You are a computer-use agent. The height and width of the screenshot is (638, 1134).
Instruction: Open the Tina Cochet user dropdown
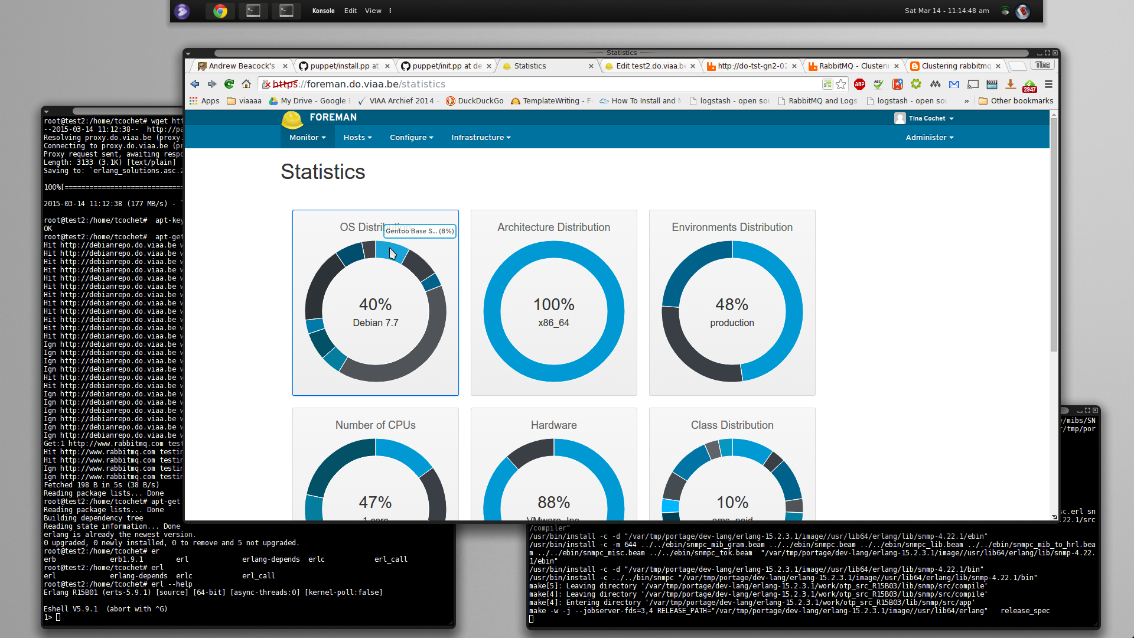(924, 119)
